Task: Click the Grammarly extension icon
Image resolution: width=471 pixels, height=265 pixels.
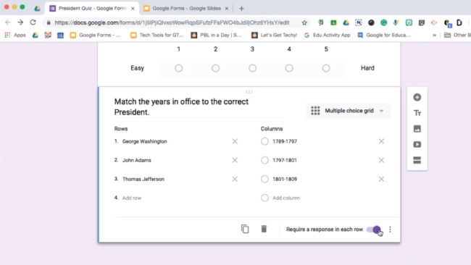Action: coord(383,22)
